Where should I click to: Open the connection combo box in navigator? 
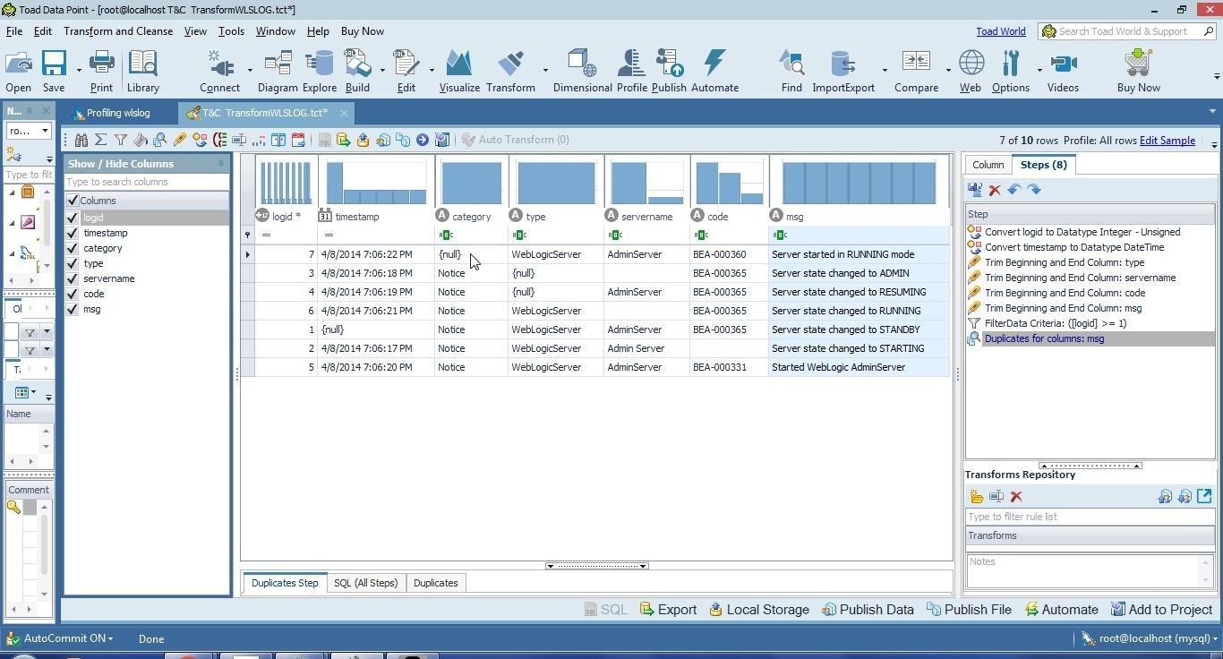[29, 131]
